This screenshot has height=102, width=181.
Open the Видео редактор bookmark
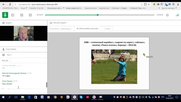pyautogui.click(x=74, y=8)
